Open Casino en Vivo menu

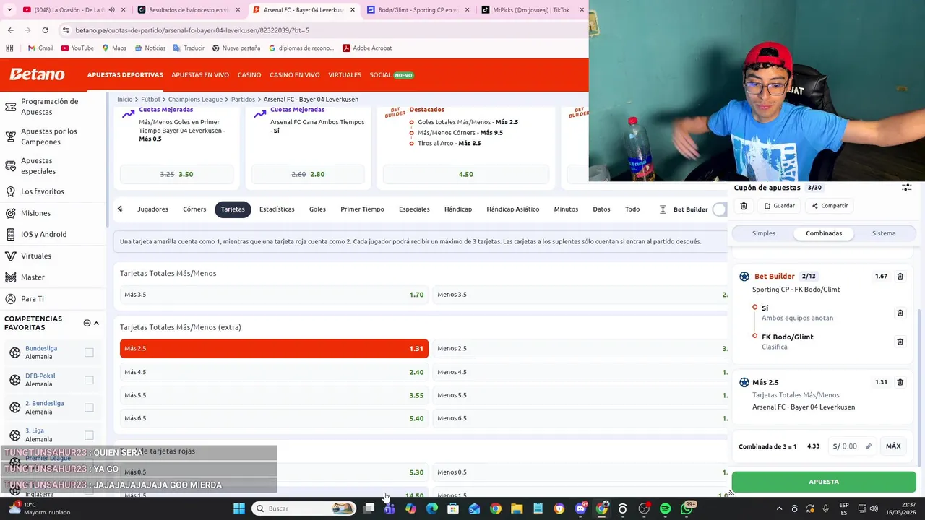[x=294, y=75]
